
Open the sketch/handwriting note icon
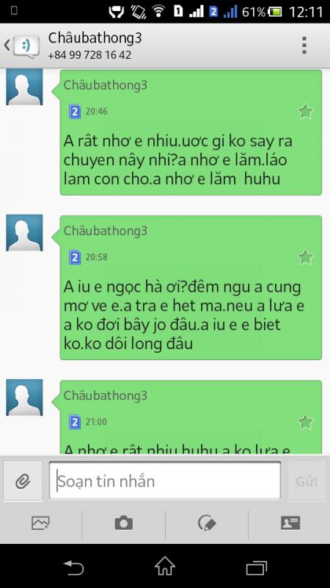pyautogui.click(x=207, y=523)
